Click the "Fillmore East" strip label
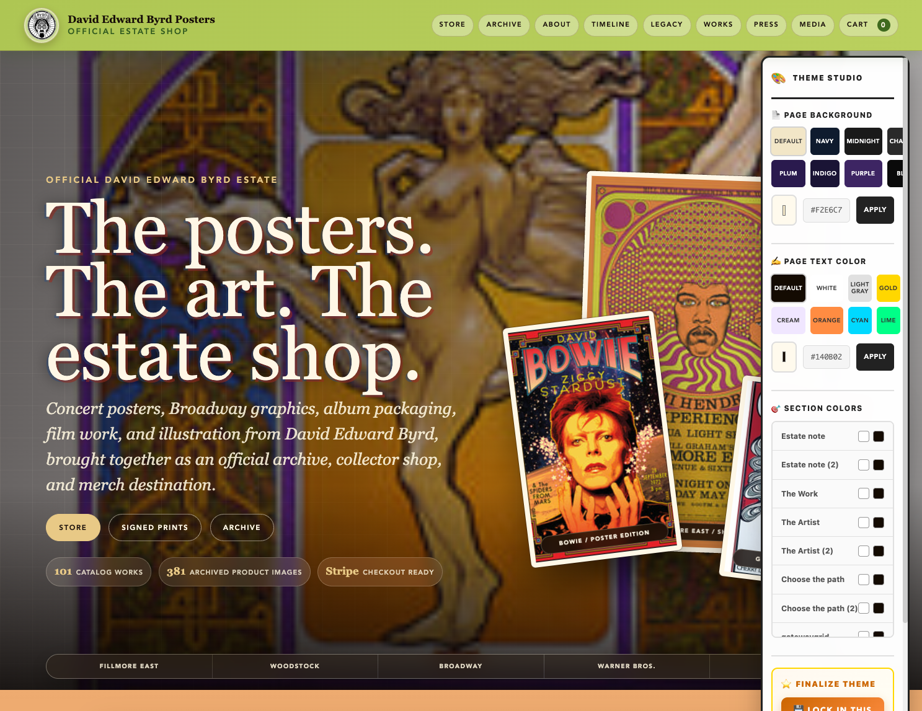This screenshot has width=922, height=711. tap(129, 666)
